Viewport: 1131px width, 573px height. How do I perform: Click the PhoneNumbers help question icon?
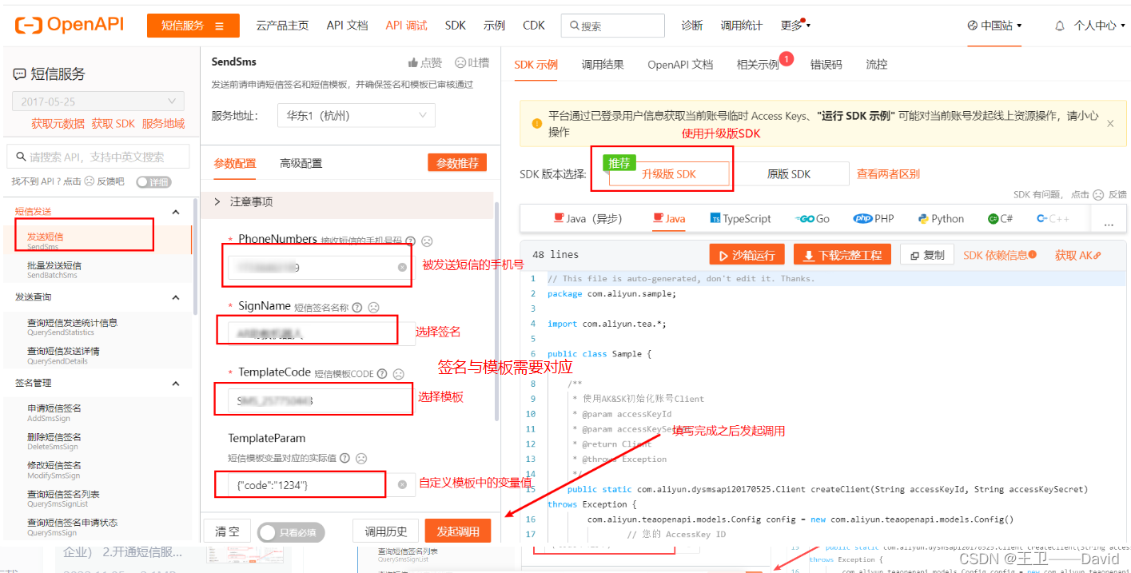pos(410,241)
